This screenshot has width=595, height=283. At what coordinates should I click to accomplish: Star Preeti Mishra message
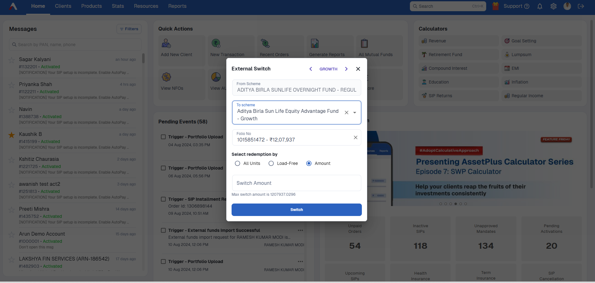(12, 210)
